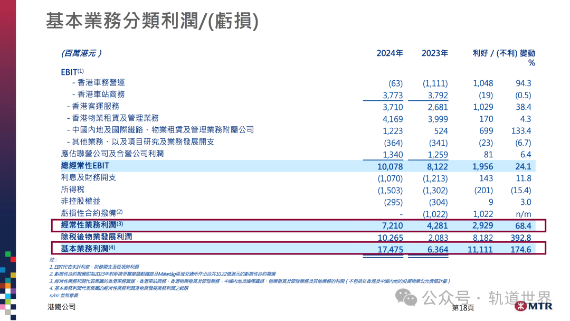Select the 68.4 percentage value
570x321 pixels.
524,226
